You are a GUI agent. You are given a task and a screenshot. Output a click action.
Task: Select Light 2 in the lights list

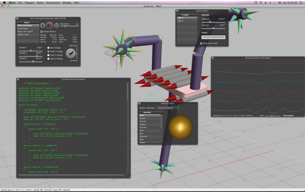coord(180,21)
